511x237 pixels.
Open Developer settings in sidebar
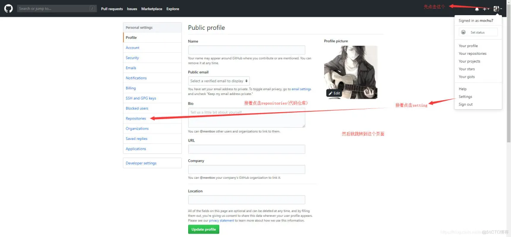point(141,163)
